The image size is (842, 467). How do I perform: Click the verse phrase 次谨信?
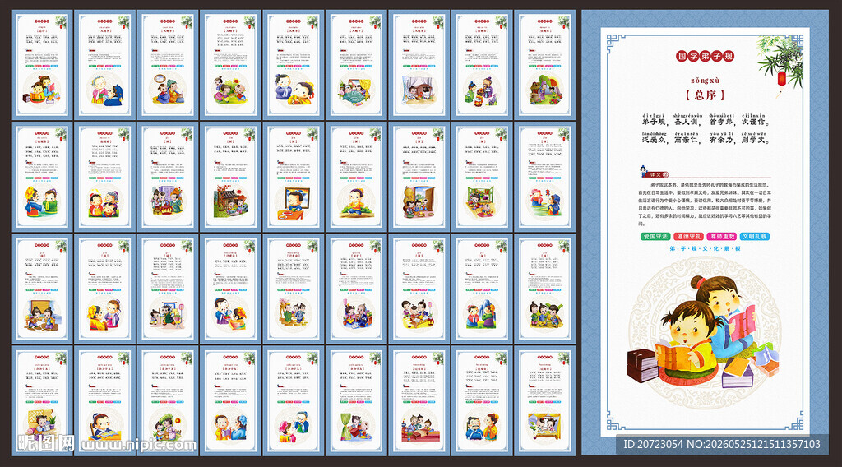point(755,122)
